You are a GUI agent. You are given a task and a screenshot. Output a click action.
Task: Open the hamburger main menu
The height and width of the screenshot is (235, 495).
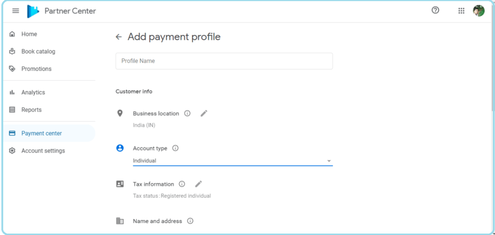(15, 11)
